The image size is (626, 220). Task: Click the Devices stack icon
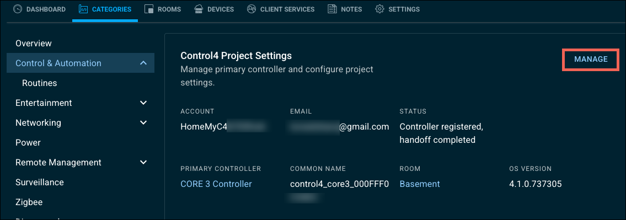point(199,9)
